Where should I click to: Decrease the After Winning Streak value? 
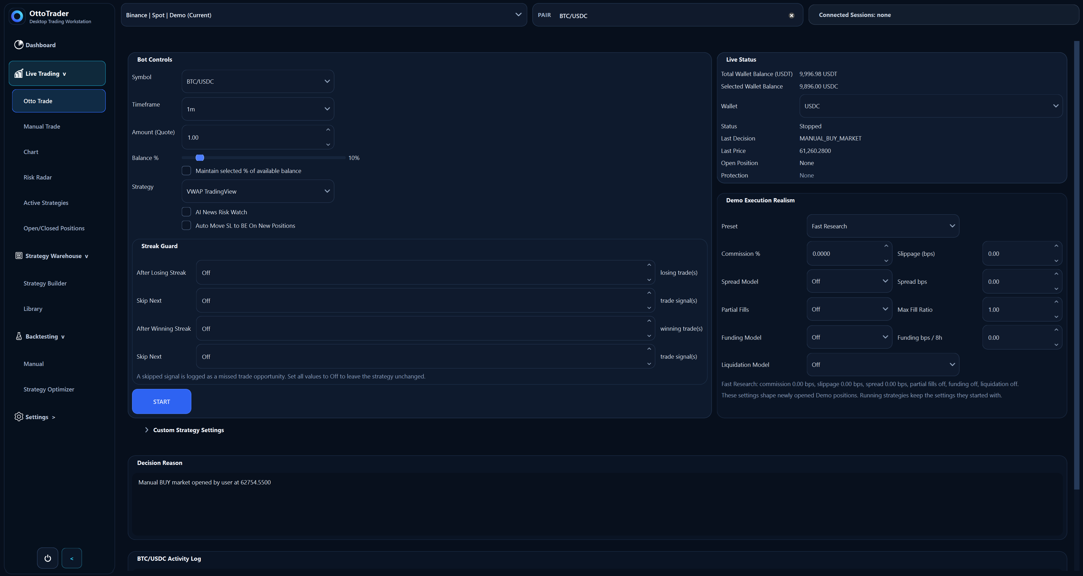tap(649, 336)
